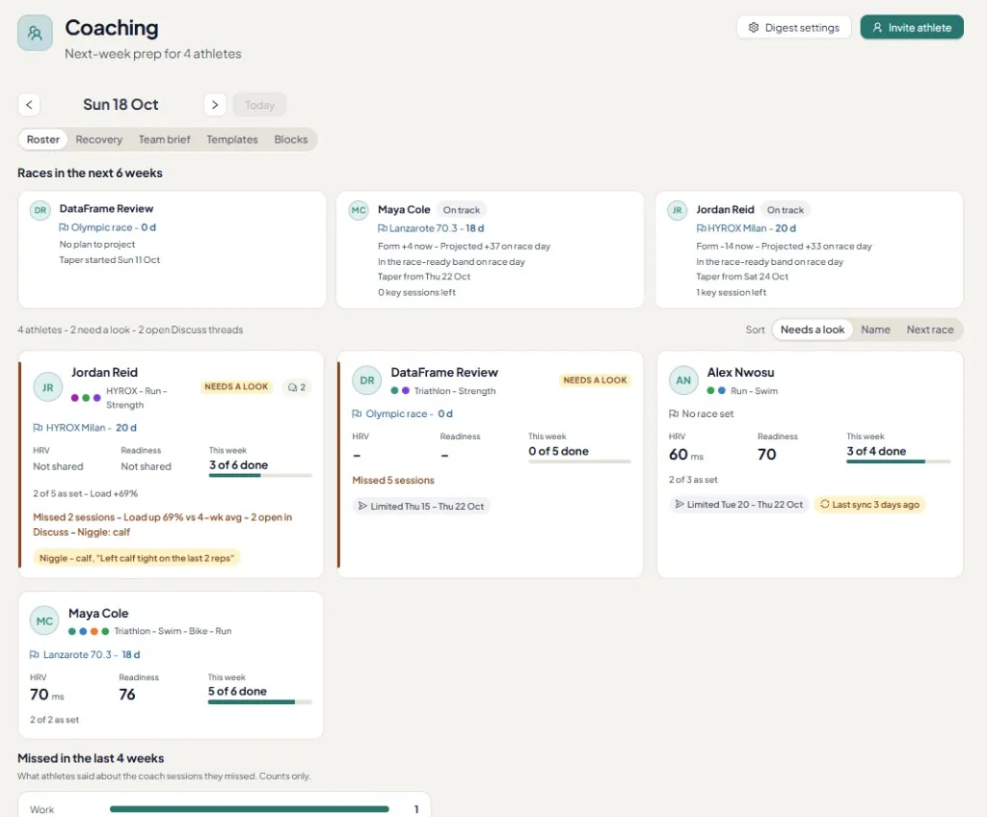Open the Discuss threads badge showing 2
Screen dimensions: 987x817
pyautogui.click(x=297, y=387)
